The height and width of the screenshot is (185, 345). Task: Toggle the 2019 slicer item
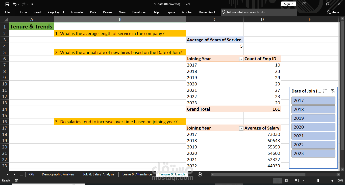click(x=313, y=118)
